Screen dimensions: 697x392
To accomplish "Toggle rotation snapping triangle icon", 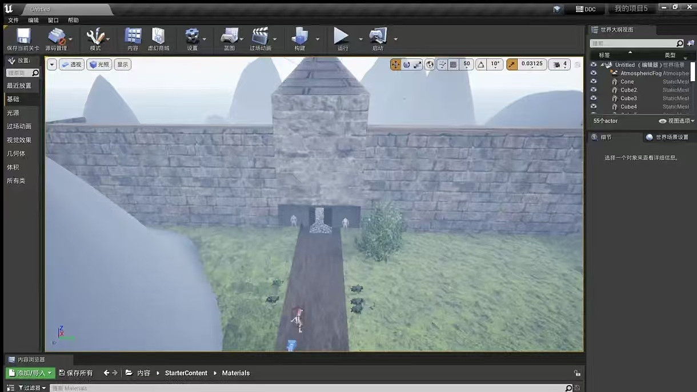I will pyautogui.click(x=481, y=65).
